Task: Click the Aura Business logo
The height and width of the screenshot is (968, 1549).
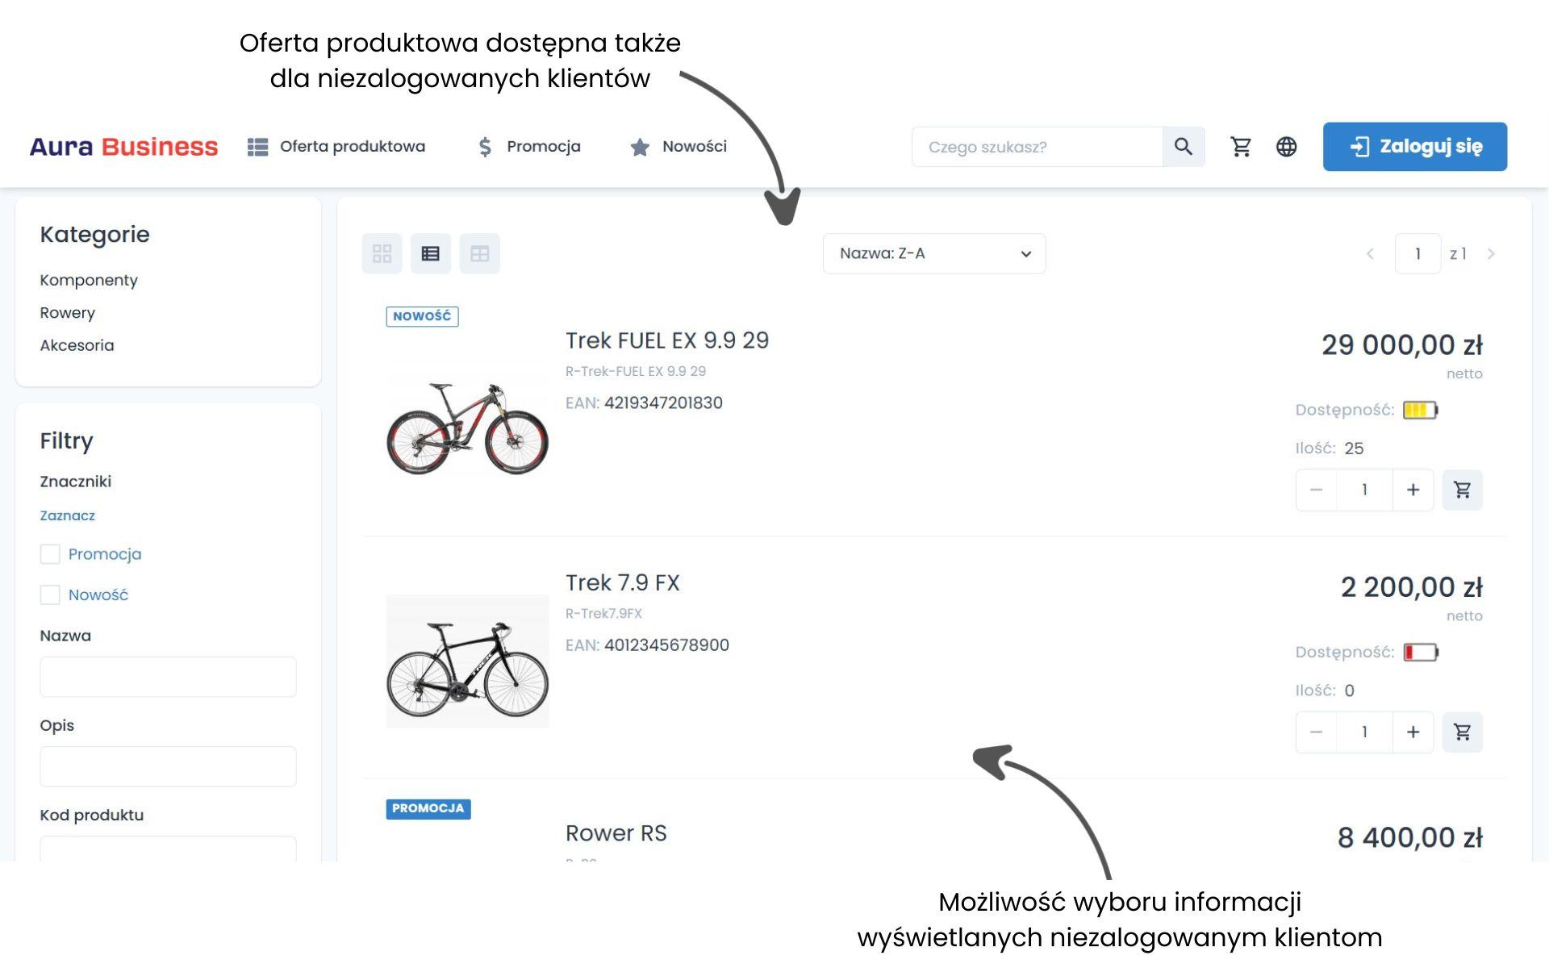Action: (123, 147)
